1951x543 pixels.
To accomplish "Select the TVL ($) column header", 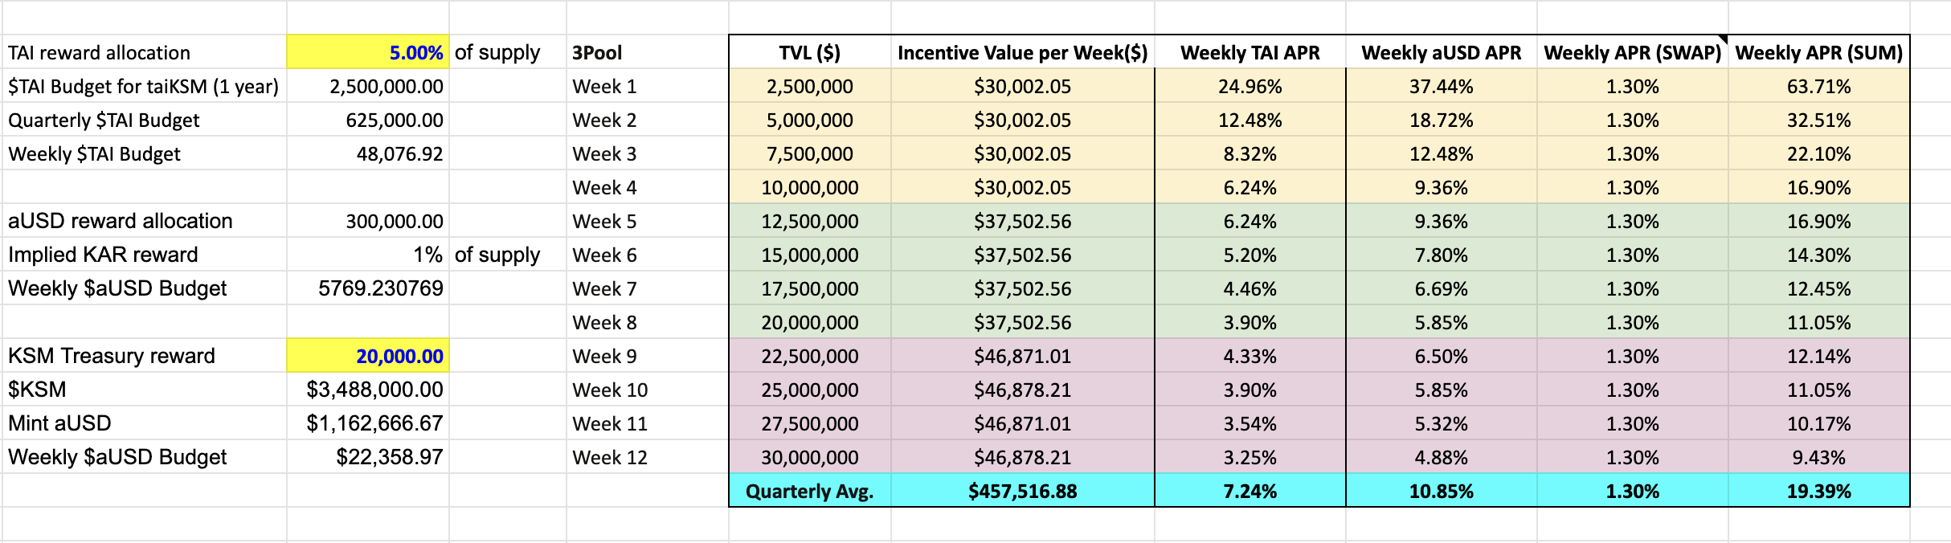I will pyautogui.click(x=809, y=53).
